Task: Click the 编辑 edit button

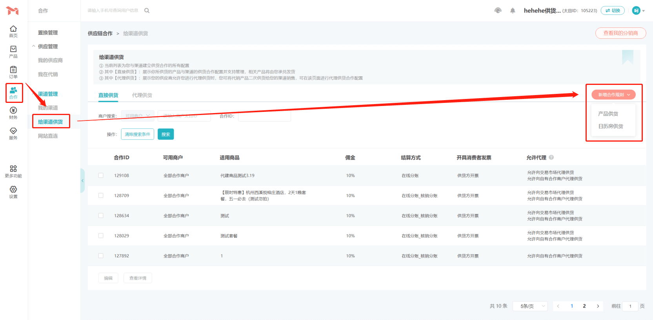Action: click(108, 278)
